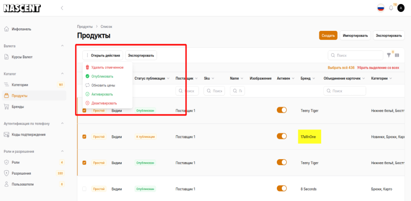Click the Инфопанель home icon
This screenshot has width=411, height=201.
(x=6, y=29)
